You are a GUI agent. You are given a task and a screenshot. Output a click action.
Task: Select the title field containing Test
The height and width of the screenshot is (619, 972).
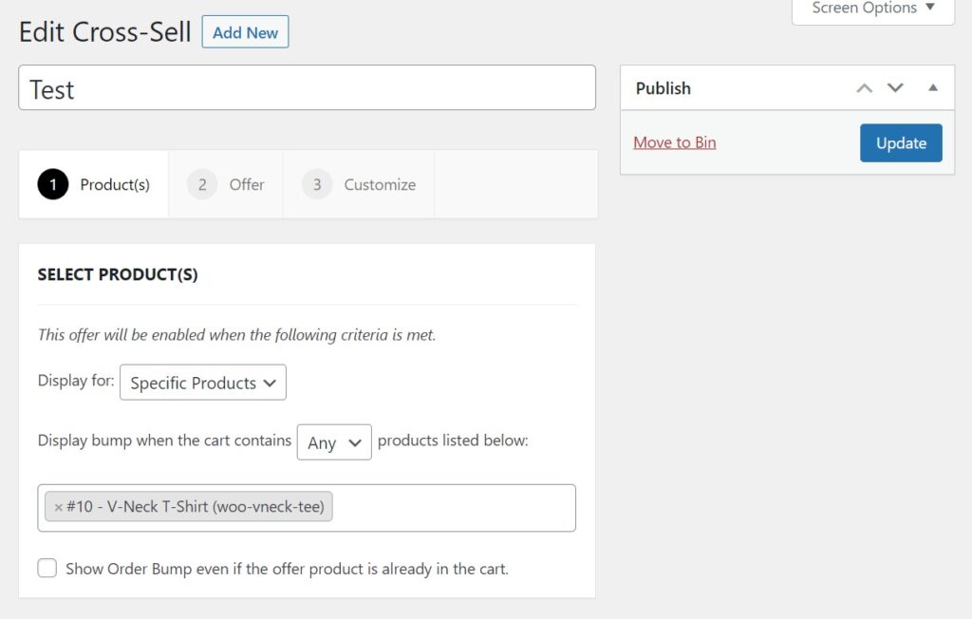pos(306,88)
